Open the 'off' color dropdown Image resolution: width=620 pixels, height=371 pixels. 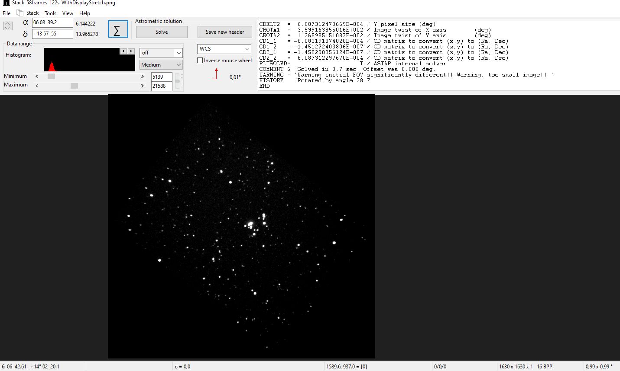pos(161,53)
